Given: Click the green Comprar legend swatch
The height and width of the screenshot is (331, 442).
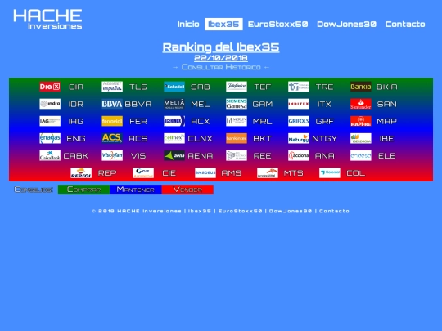Looking at the screenshot, I should [83, 190].
